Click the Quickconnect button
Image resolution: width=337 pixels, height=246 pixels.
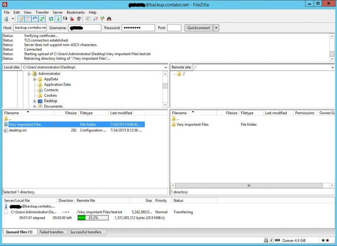coord(198,28)
